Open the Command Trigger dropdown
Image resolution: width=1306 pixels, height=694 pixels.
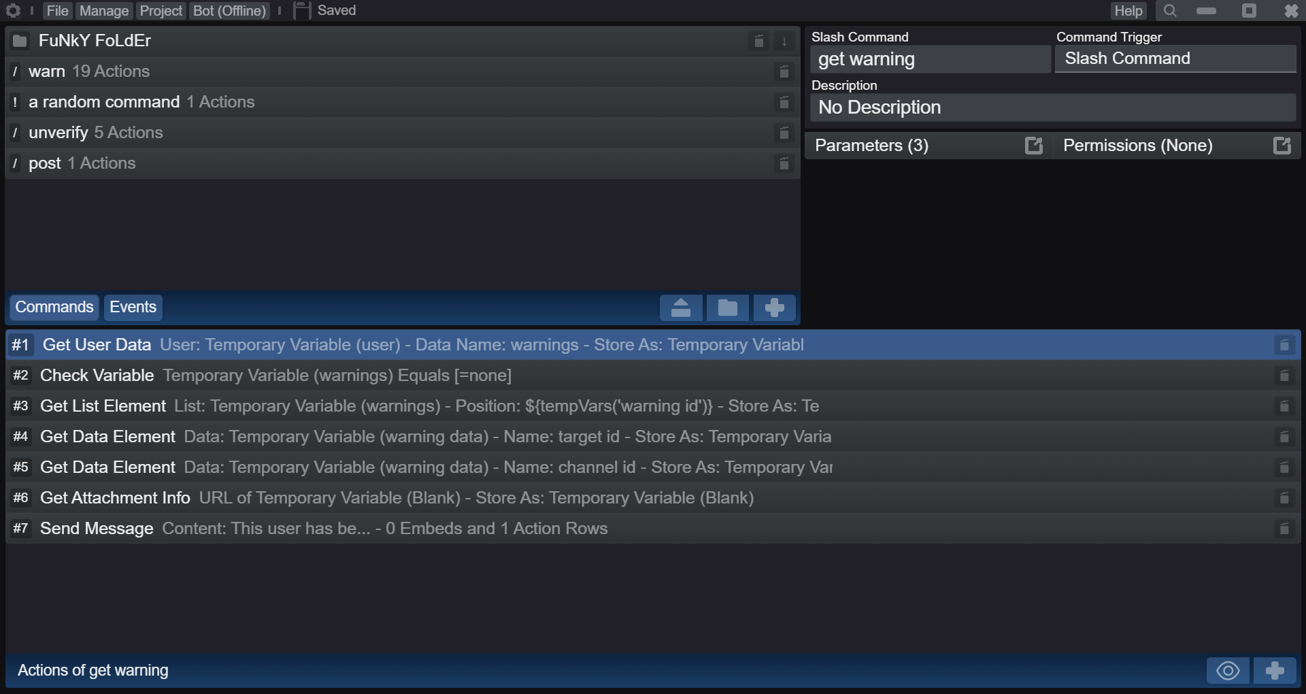point(1175,59)
